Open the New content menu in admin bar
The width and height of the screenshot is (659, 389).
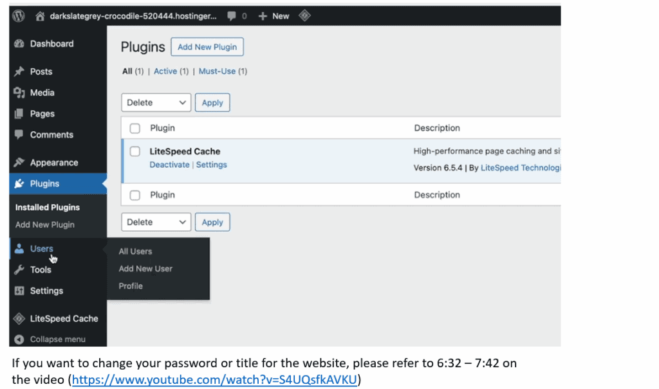tap(274, 16)
